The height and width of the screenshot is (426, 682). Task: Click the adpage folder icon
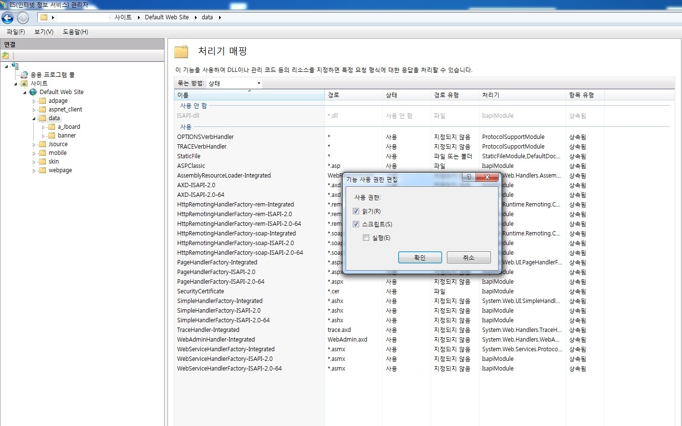42,101
